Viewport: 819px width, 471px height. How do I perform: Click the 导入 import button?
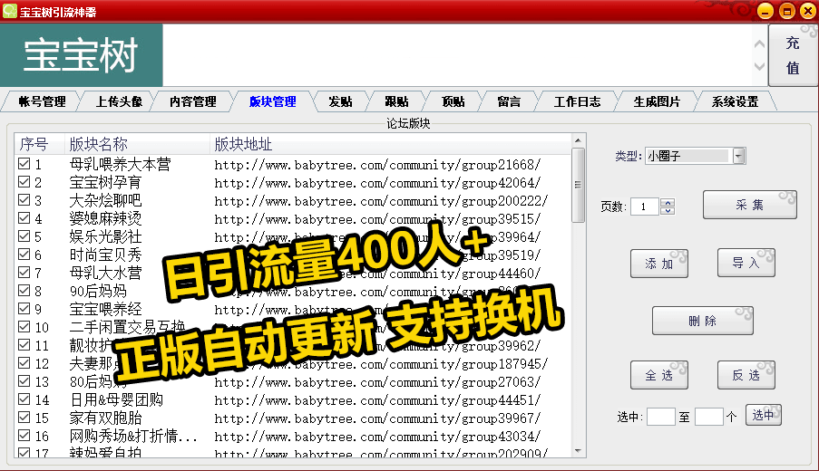tap(746, 263)
